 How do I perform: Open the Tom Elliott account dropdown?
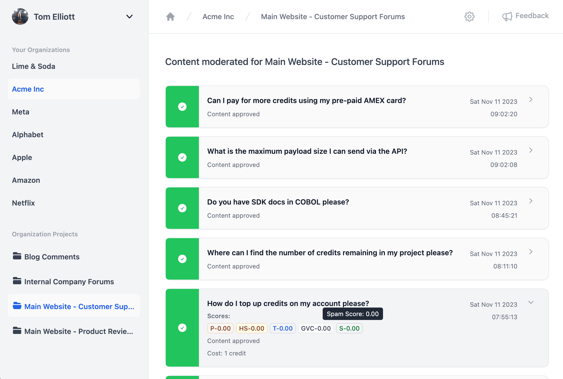(x=129, y=17)
